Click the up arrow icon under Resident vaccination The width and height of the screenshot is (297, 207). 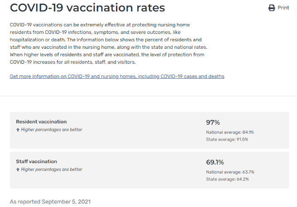pos(18,130)
